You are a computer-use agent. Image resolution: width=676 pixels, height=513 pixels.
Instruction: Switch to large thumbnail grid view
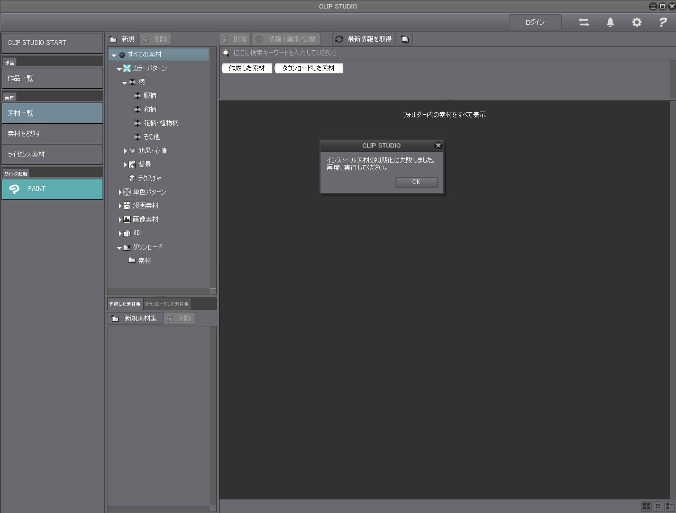(x=646, y=506)
